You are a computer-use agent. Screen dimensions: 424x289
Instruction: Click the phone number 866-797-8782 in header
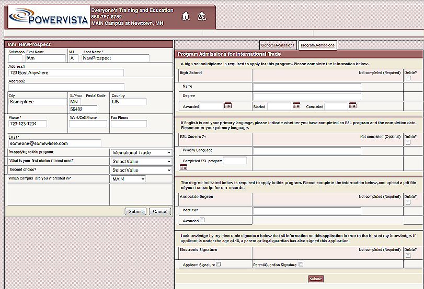tap(107, 17)
